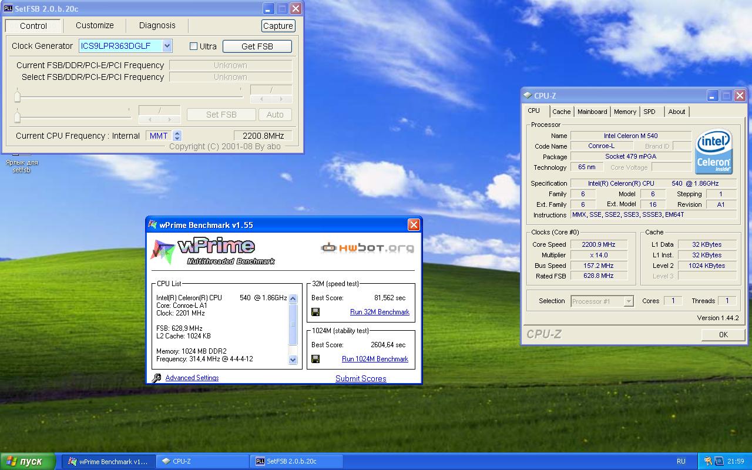Click the CPU-Z taskbar button

tap(203, 461)
